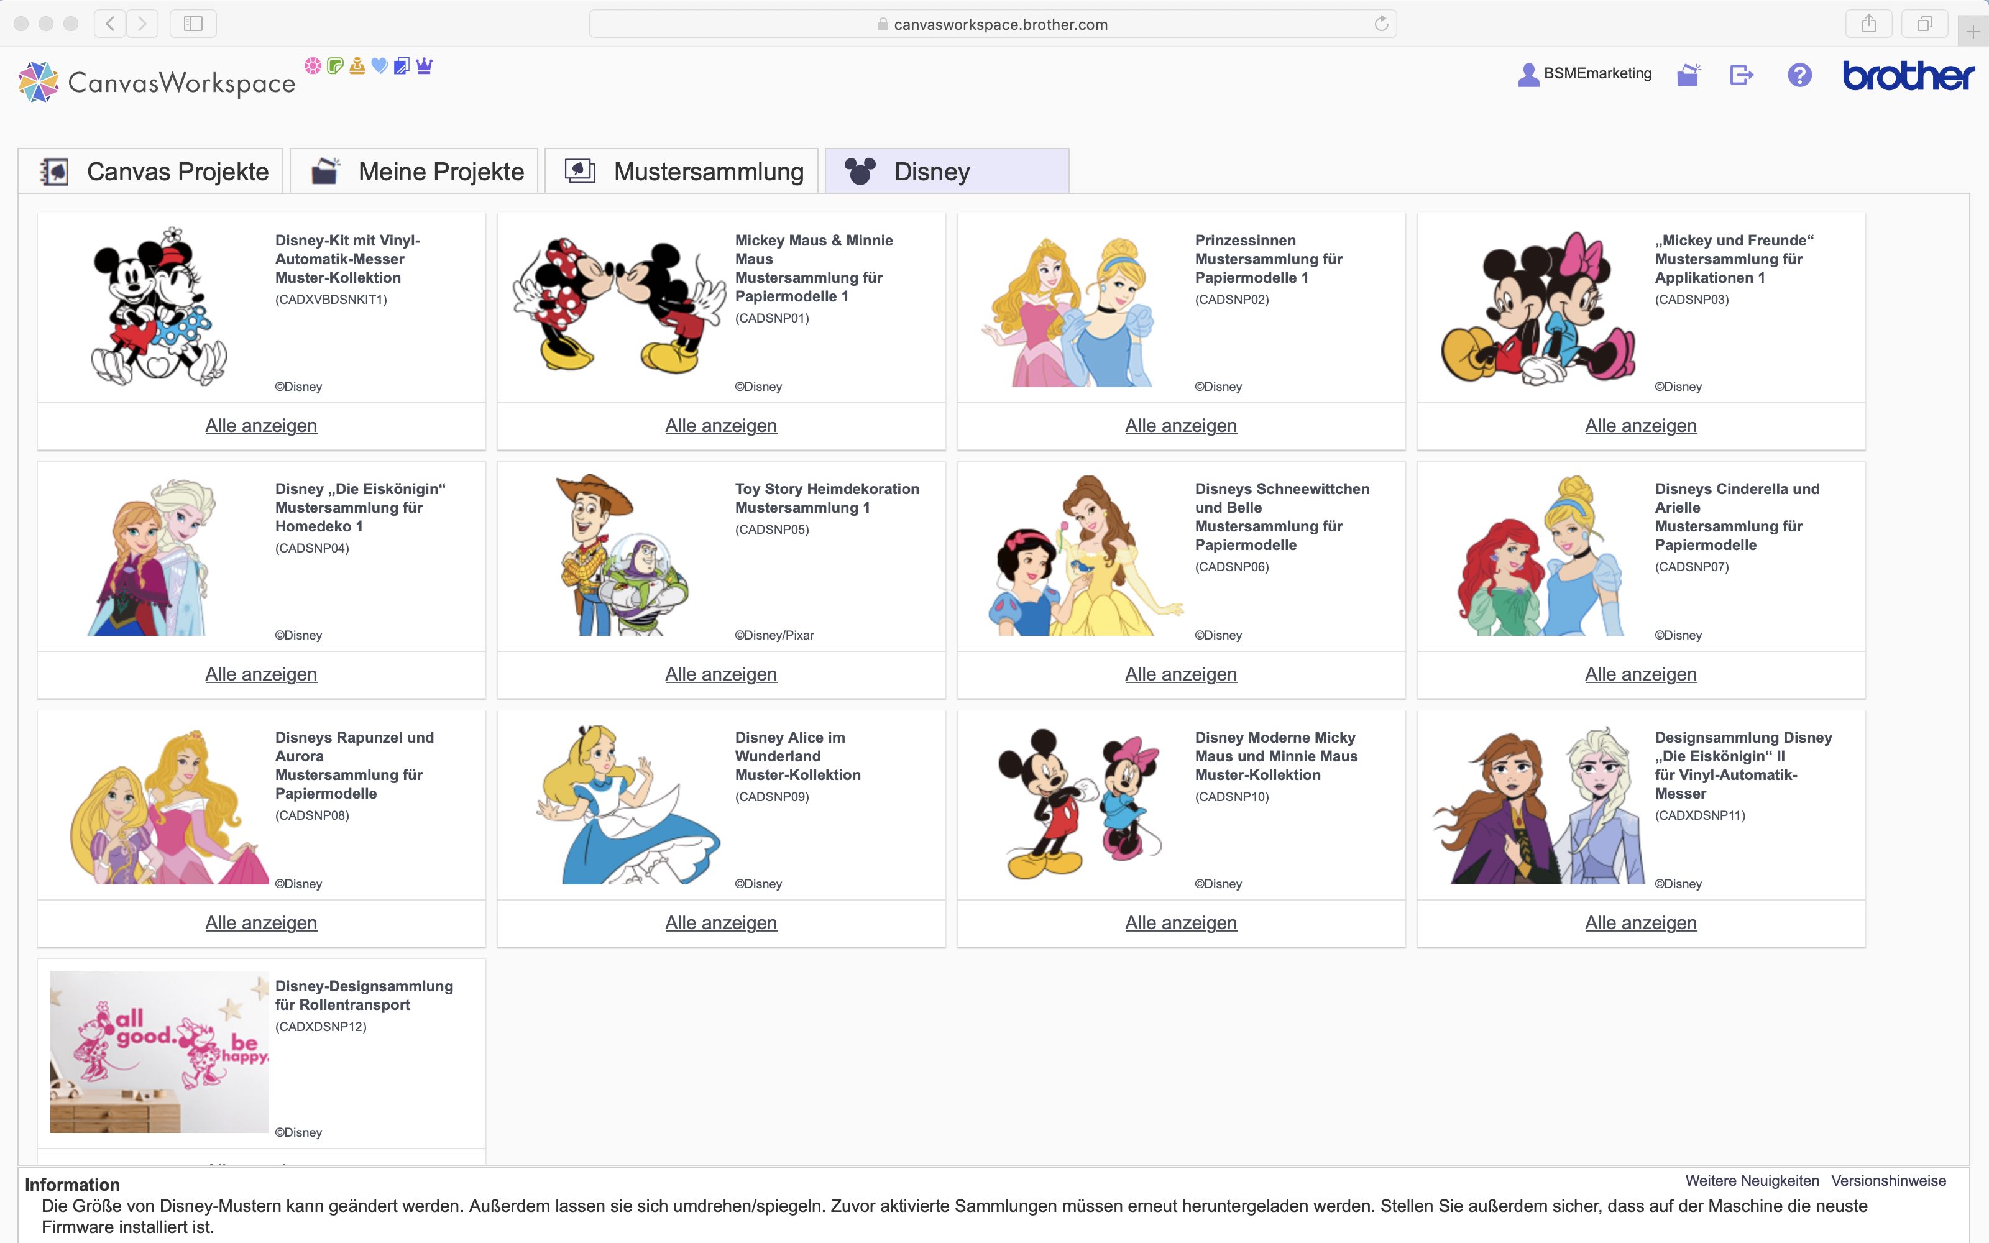This screenshot has width=1989, height=1243.
Task: Click Alle anzeigen under Die Eiskönigin Homedeko 1
Action: click(x=261, y=674)
